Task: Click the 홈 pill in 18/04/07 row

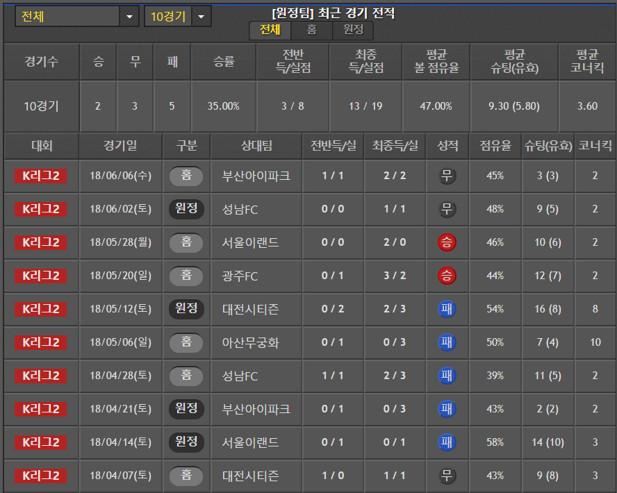Action: point(186,476)
